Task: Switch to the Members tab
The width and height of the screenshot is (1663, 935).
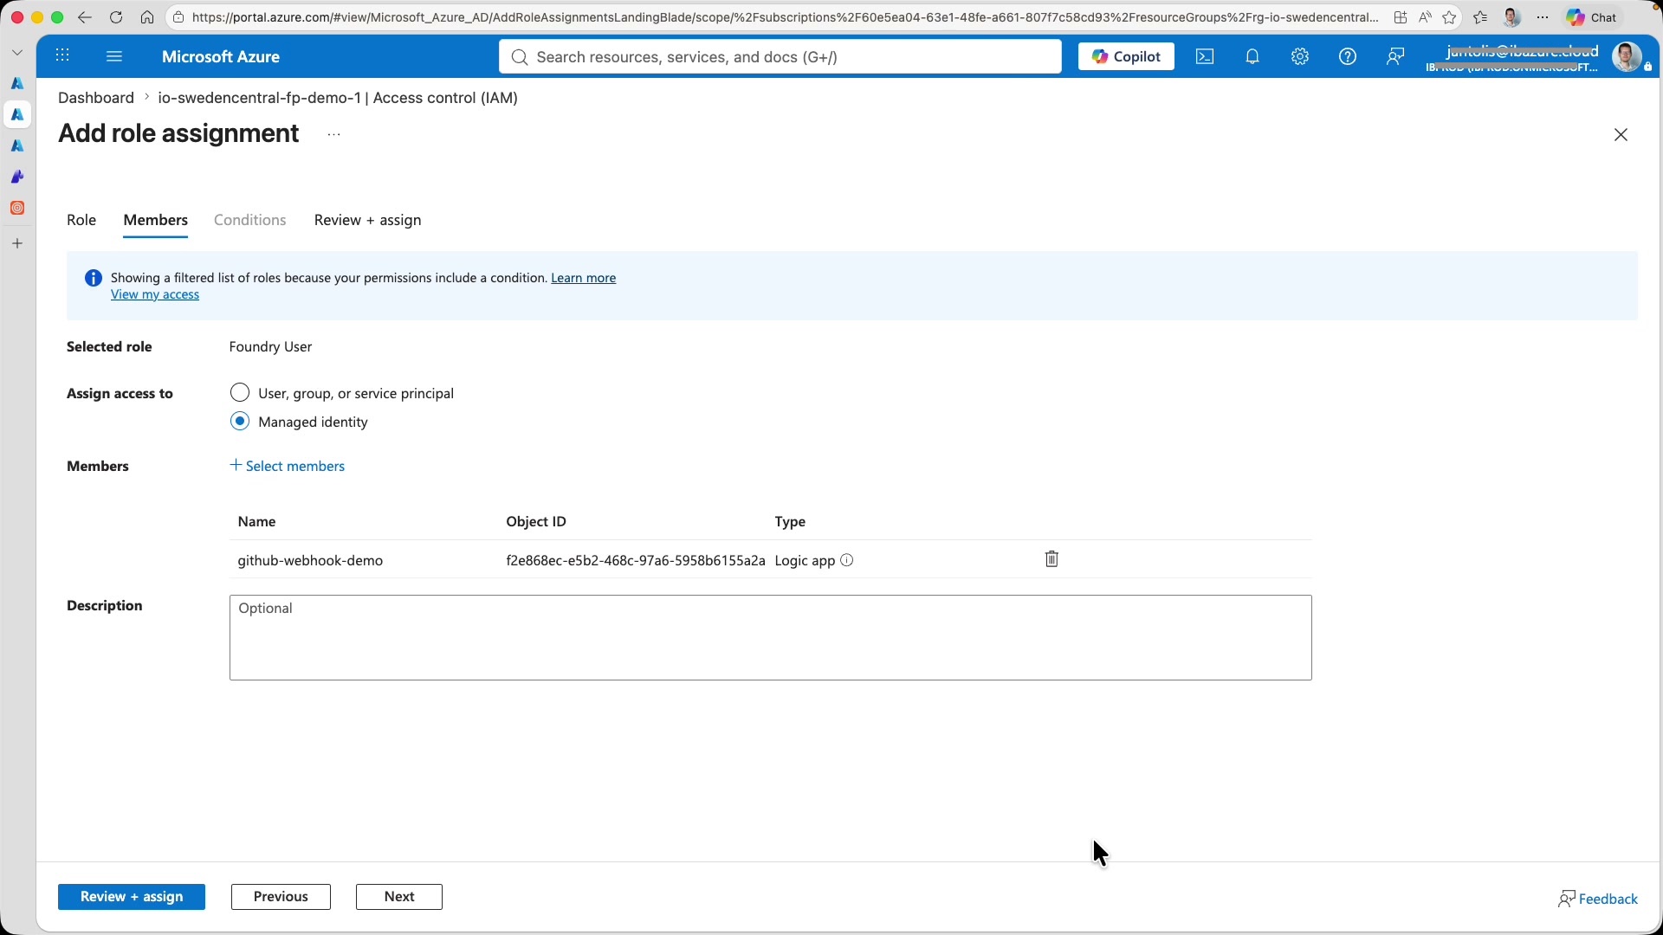Action: tap(156, 220)
